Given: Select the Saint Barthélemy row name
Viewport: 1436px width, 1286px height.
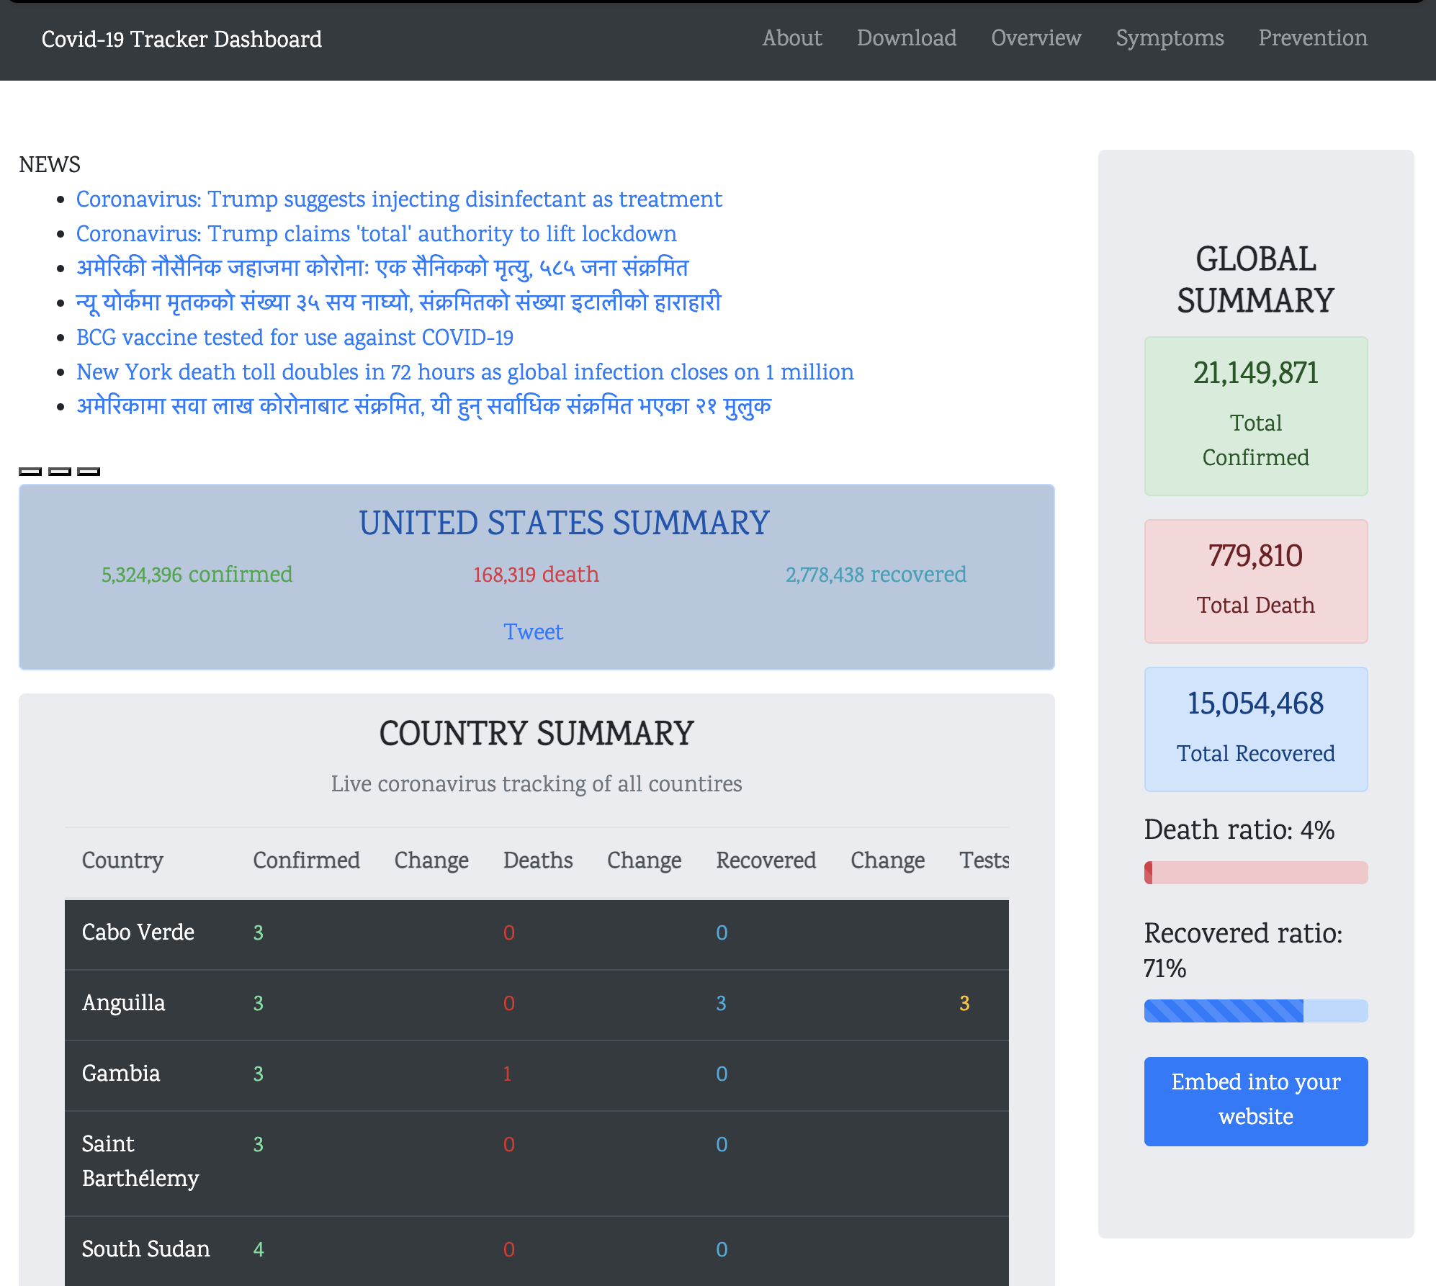Looking at the screenshot, I should [x=140, y=1161].
